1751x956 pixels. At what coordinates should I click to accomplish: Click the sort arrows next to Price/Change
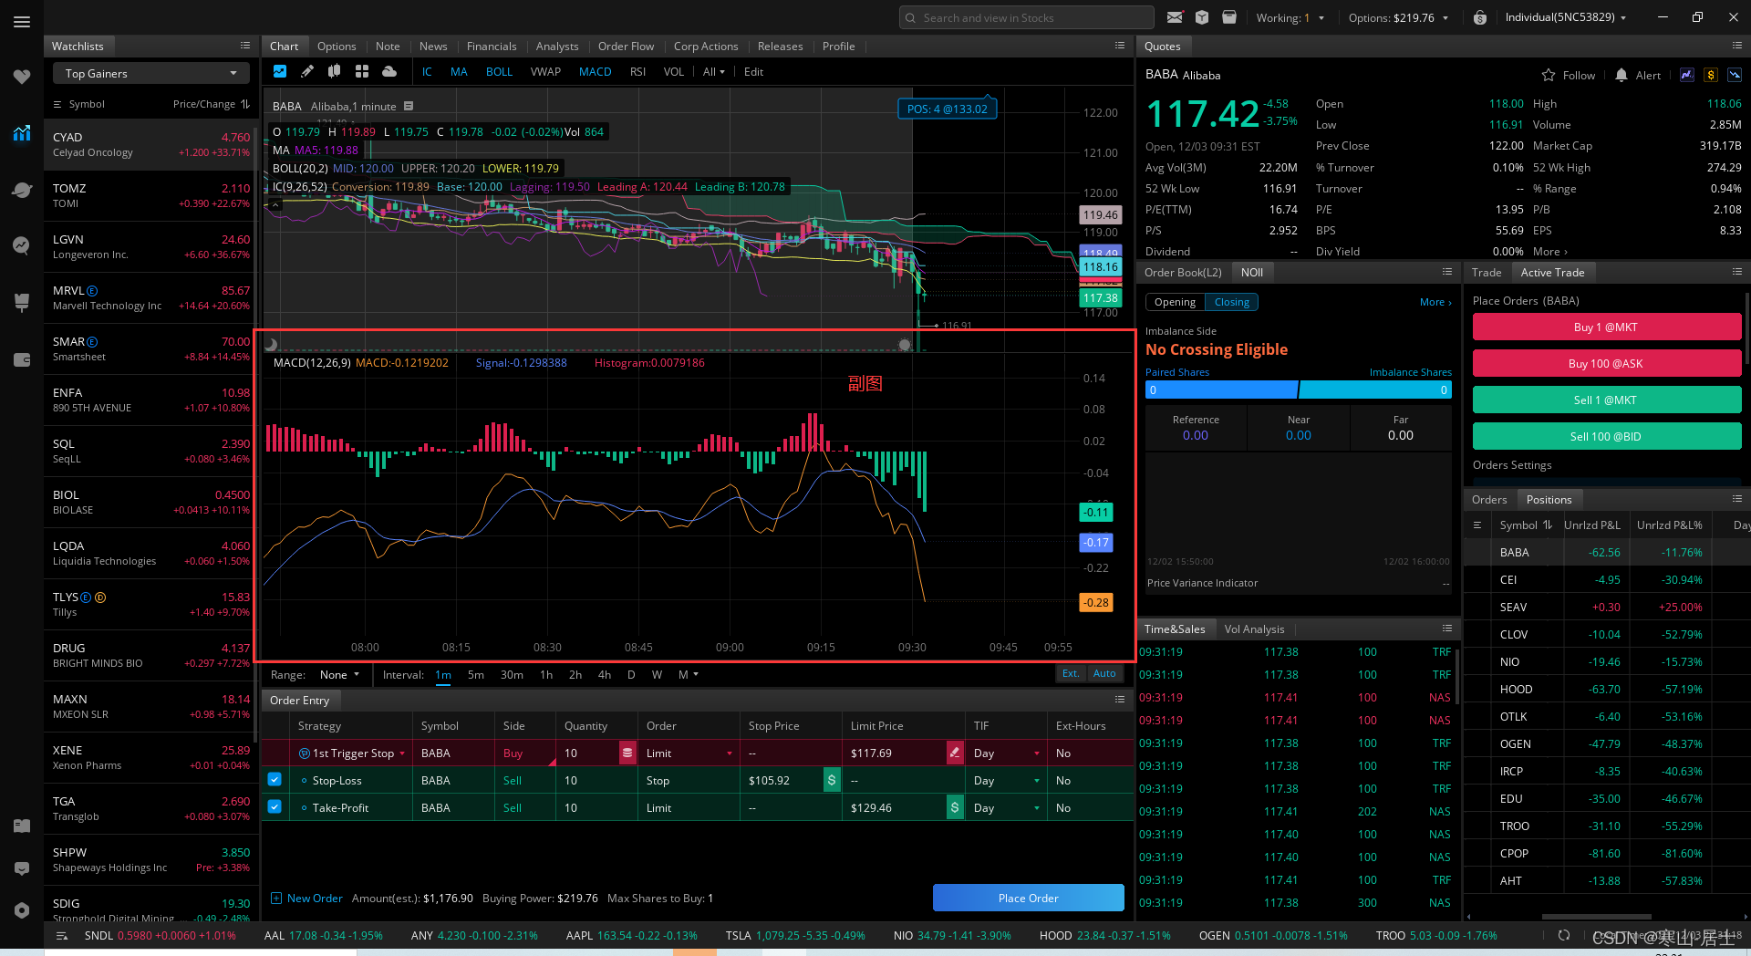pyautogui.click(x=245, y=104)
